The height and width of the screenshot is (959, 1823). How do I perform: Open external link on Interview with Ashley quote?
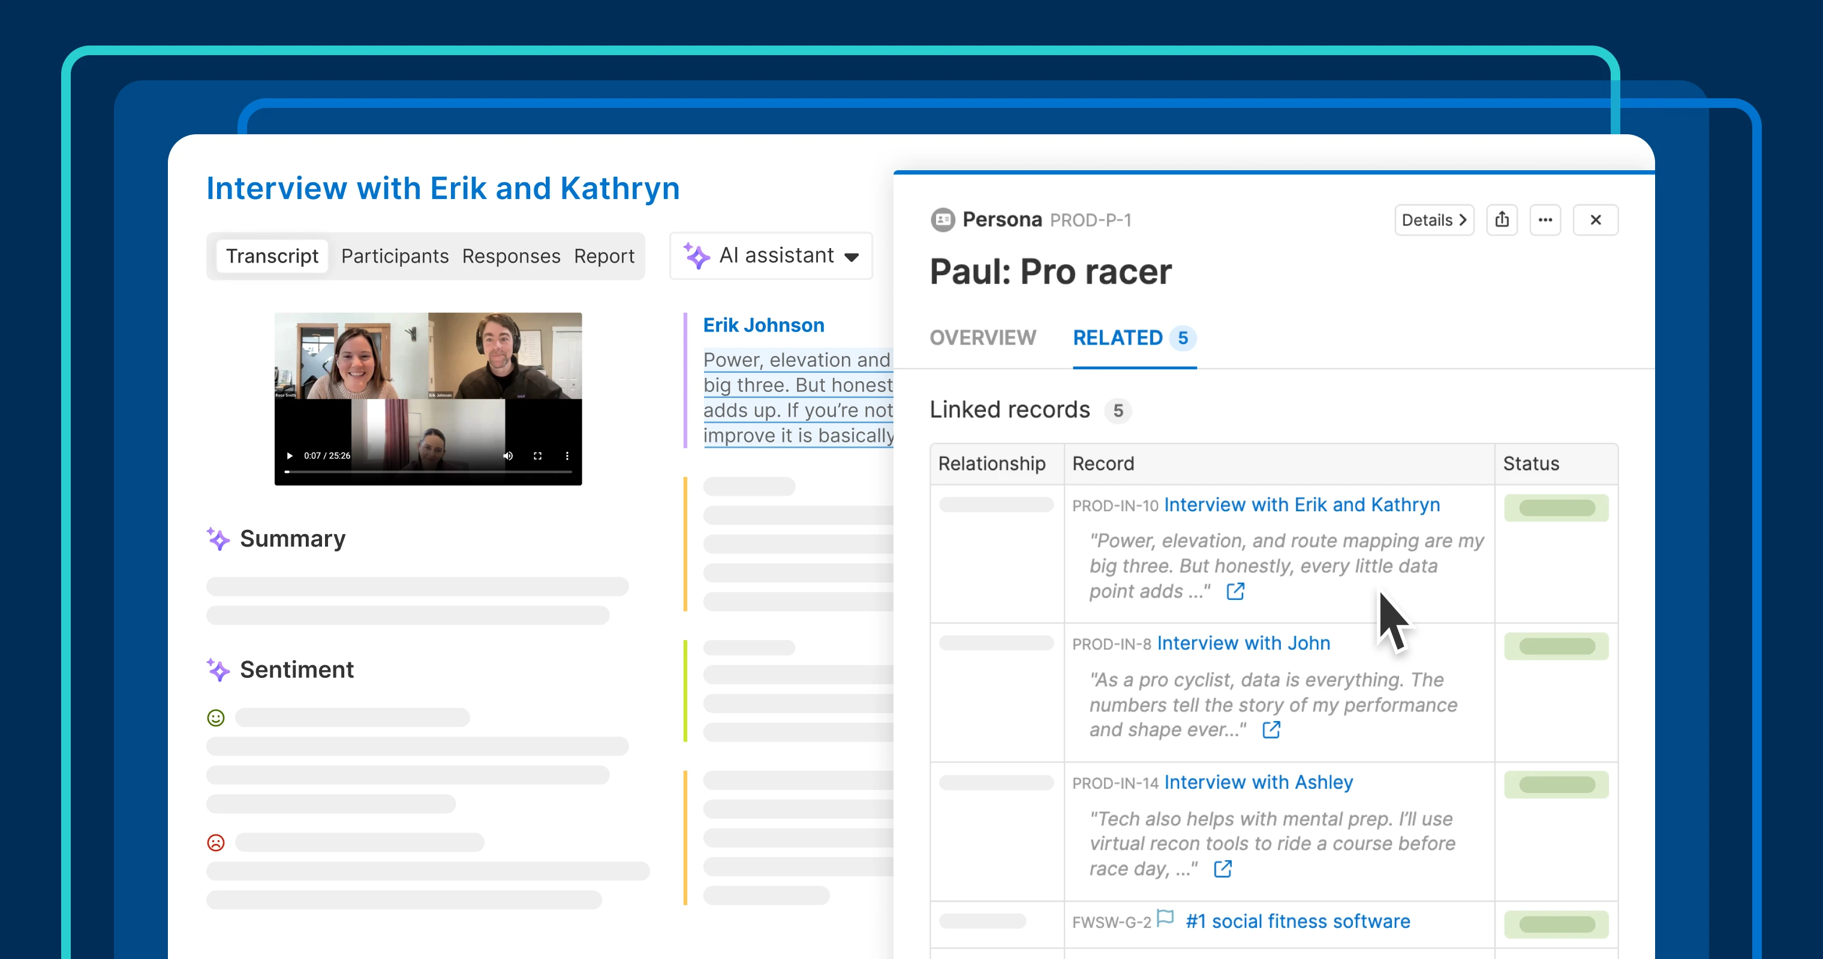(x=1222, y=869)
